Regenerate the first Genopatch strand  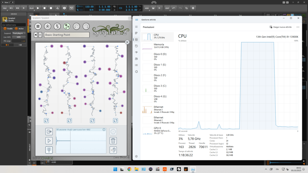pos(46,121)
